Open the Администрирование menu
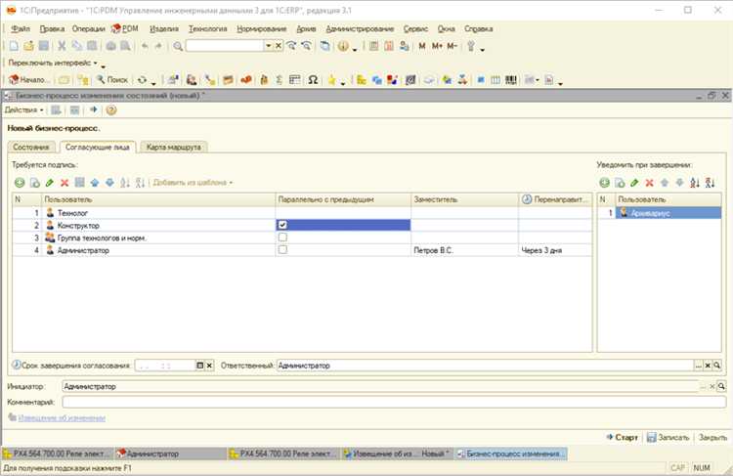 click(360, 28)
